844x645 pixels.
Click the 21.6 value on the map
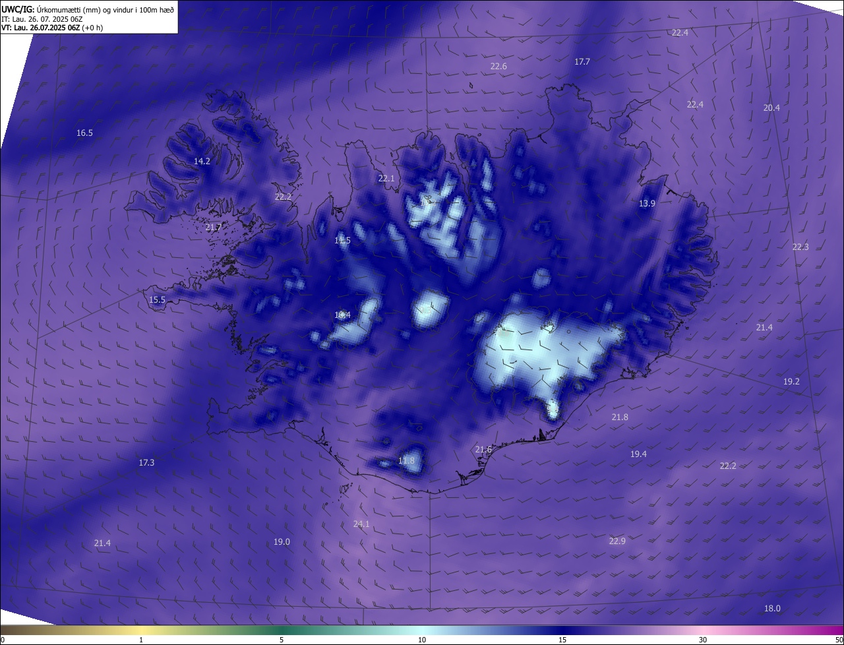tap(483, 450)
